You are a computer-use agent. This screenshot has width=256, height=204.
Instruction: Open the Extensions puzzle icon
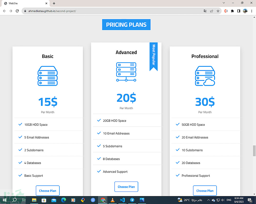pos(232,11)
